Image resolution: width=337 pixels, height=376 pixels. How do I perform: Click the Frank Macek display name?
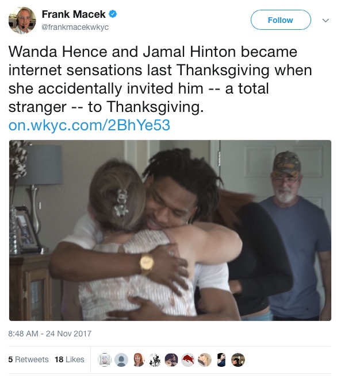point(74,14)
